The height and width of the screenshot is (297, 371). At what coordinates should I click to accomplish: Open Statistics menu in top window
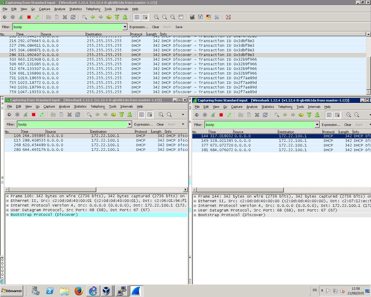pyautogui.click(x=75, y=9)
